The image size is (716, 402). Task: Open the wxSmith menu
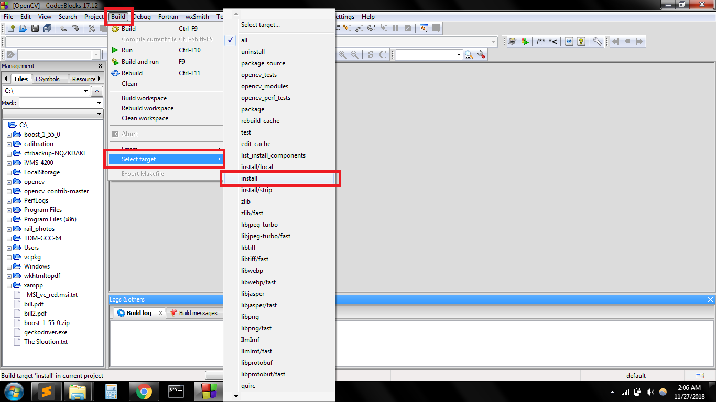click(x=197, y=17)
